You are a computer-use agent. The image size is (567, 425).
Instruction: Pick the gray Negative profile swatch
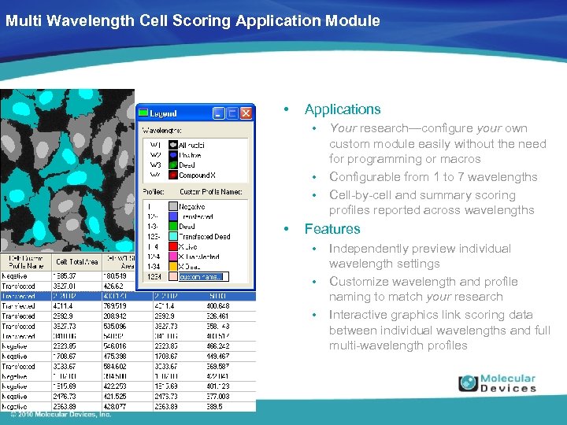(173, 206)
